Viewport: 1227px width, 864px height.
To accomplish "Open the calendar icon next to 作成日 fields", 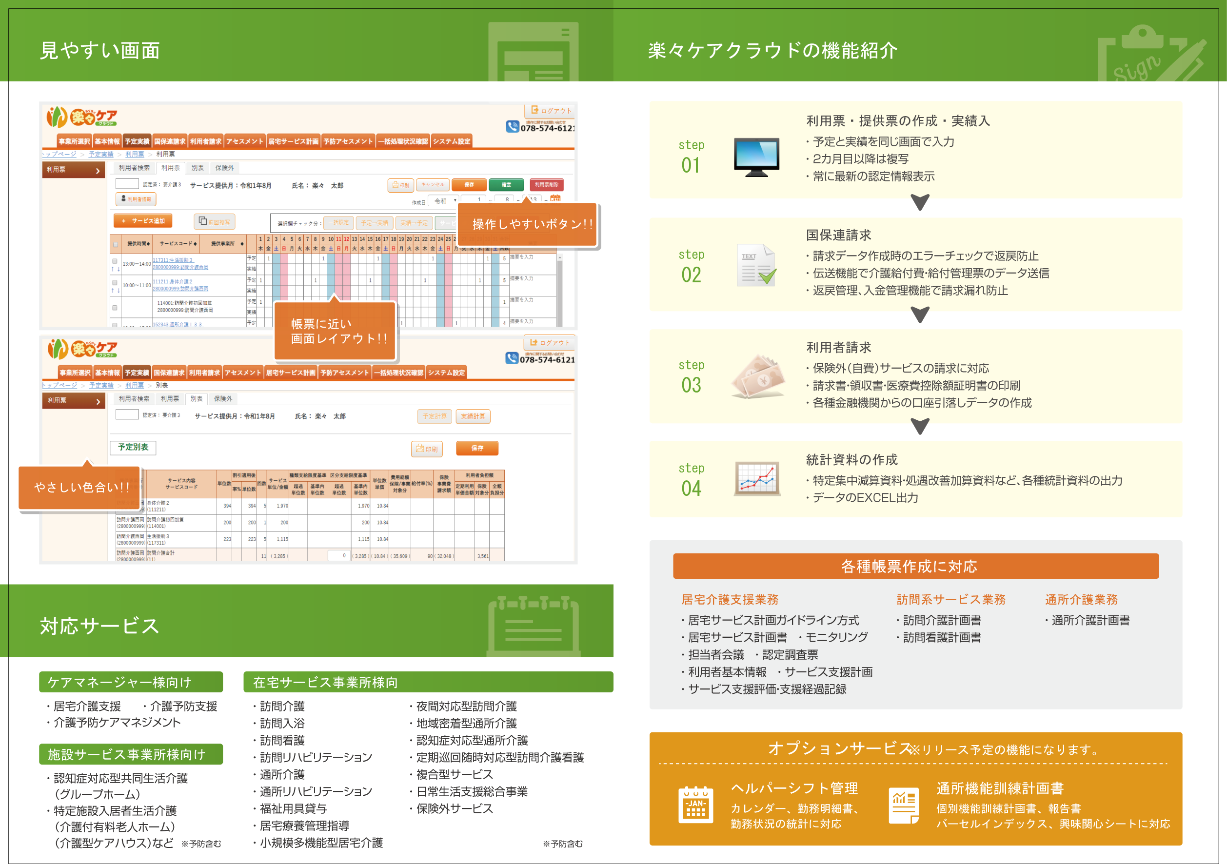I will [555, 199].
